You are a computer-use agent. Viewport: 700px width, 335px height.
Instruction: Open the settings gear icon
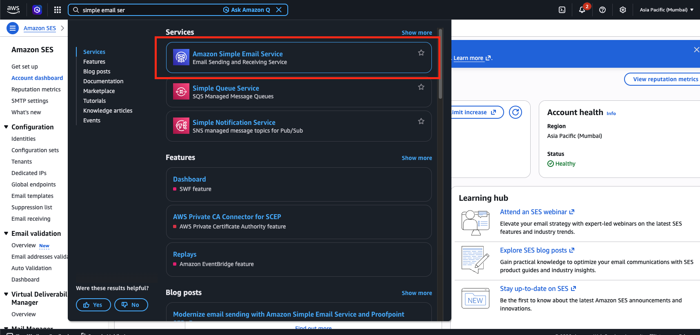click(x=623, y=10)
